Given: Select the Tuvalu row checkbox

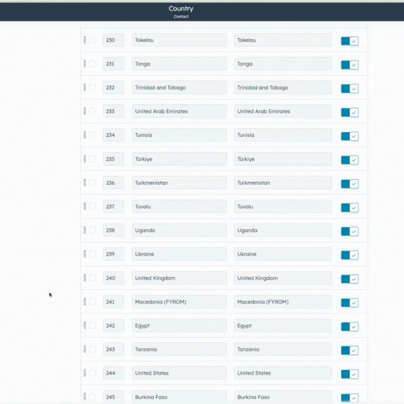Looking at the screenshot, I should (92, 206).
